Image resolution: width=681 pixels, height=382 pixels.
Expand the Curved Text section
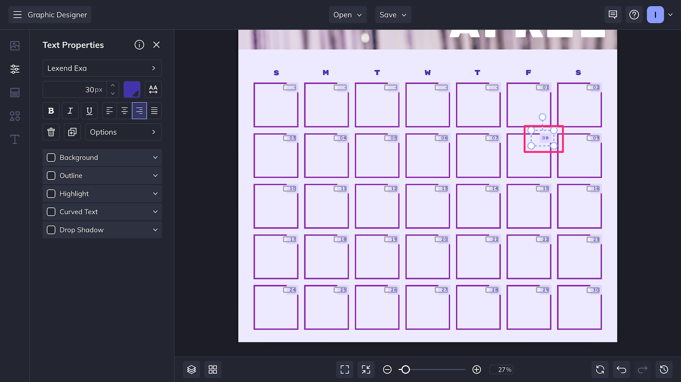(155, 212)
